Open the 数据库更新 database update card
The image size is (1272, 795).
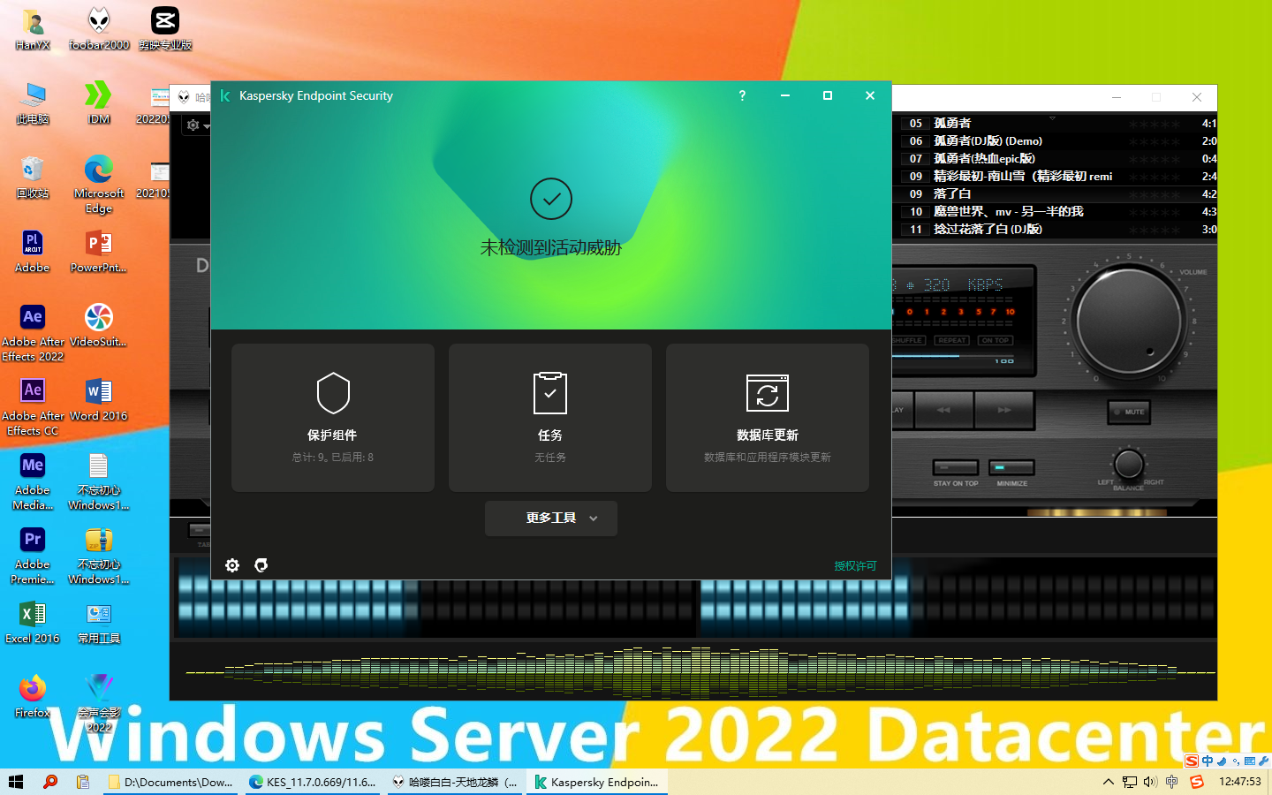tap(768, 418)
